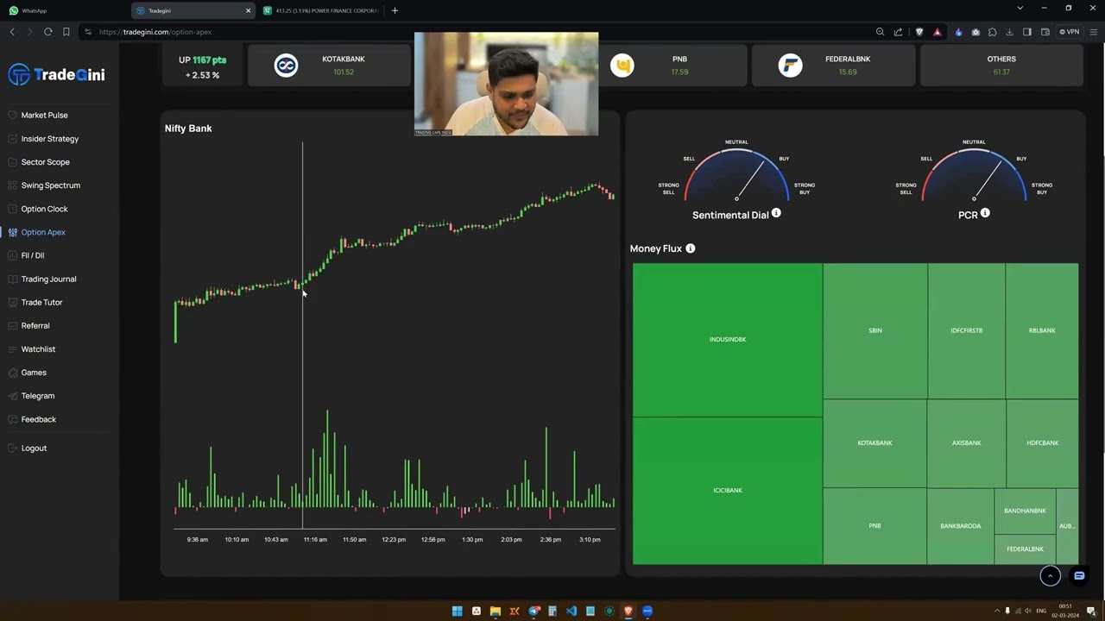Click the PNB logo icon
This screenshot has height=621, width=1105.
(x=622, y=66)
